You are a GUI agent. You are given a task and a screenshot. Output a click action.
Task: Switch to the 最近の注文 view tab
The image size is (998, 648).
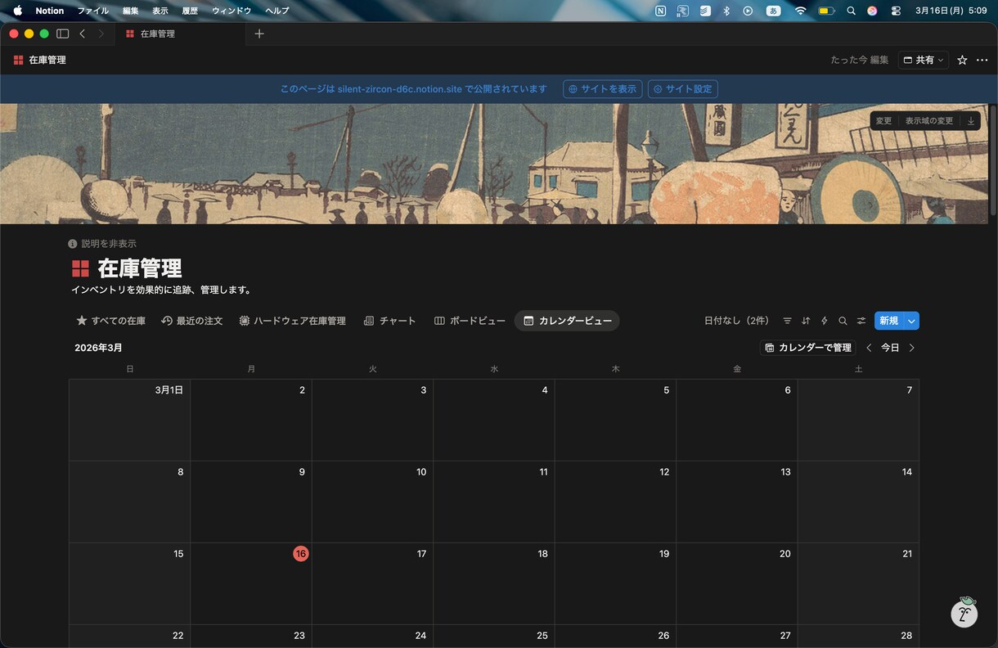(x=192, y=321)
